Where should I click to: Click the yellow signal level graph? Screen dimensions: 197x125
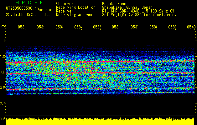(100, 121)
